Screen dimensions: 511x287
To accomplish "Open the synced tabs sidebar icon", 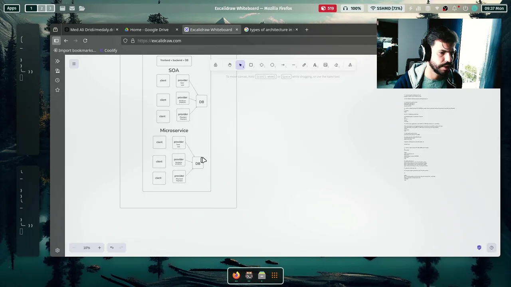I will (x=57, y=71).
